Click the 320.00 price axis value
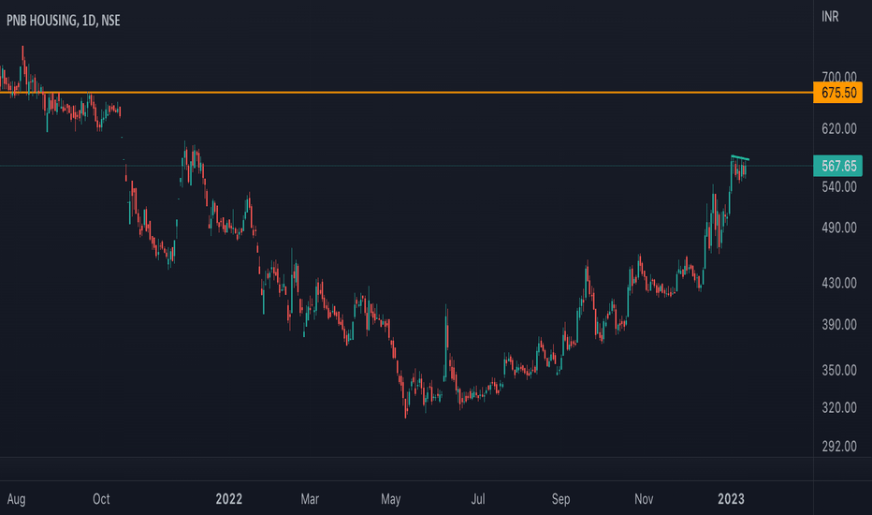The width and height of the screenshot is (872, 515). point(839,407)
